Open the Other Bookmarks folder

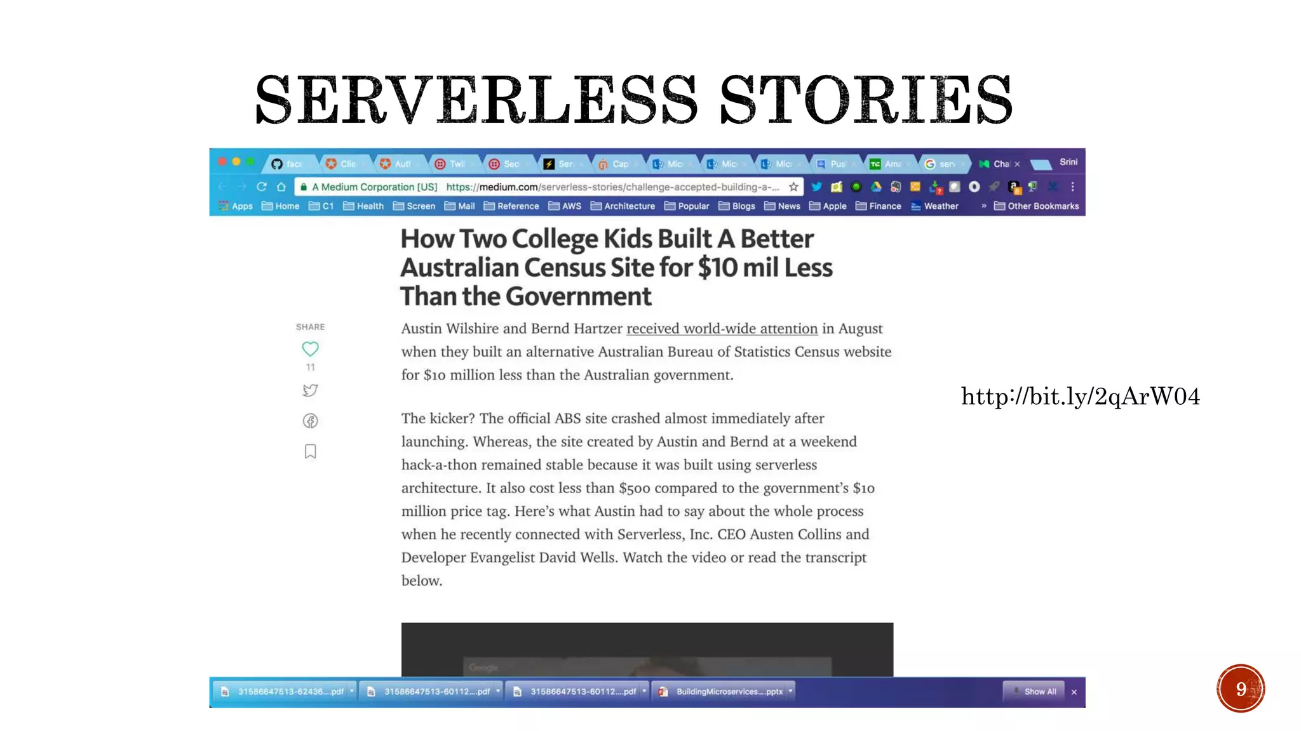click(x=1036, y=206)
